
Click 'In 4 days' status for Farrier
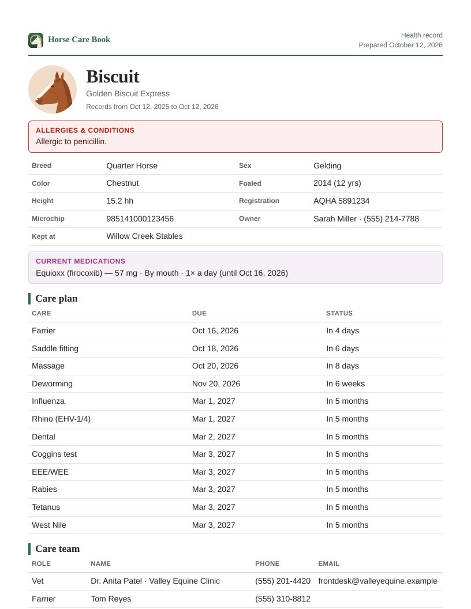[x=342, y=331]
